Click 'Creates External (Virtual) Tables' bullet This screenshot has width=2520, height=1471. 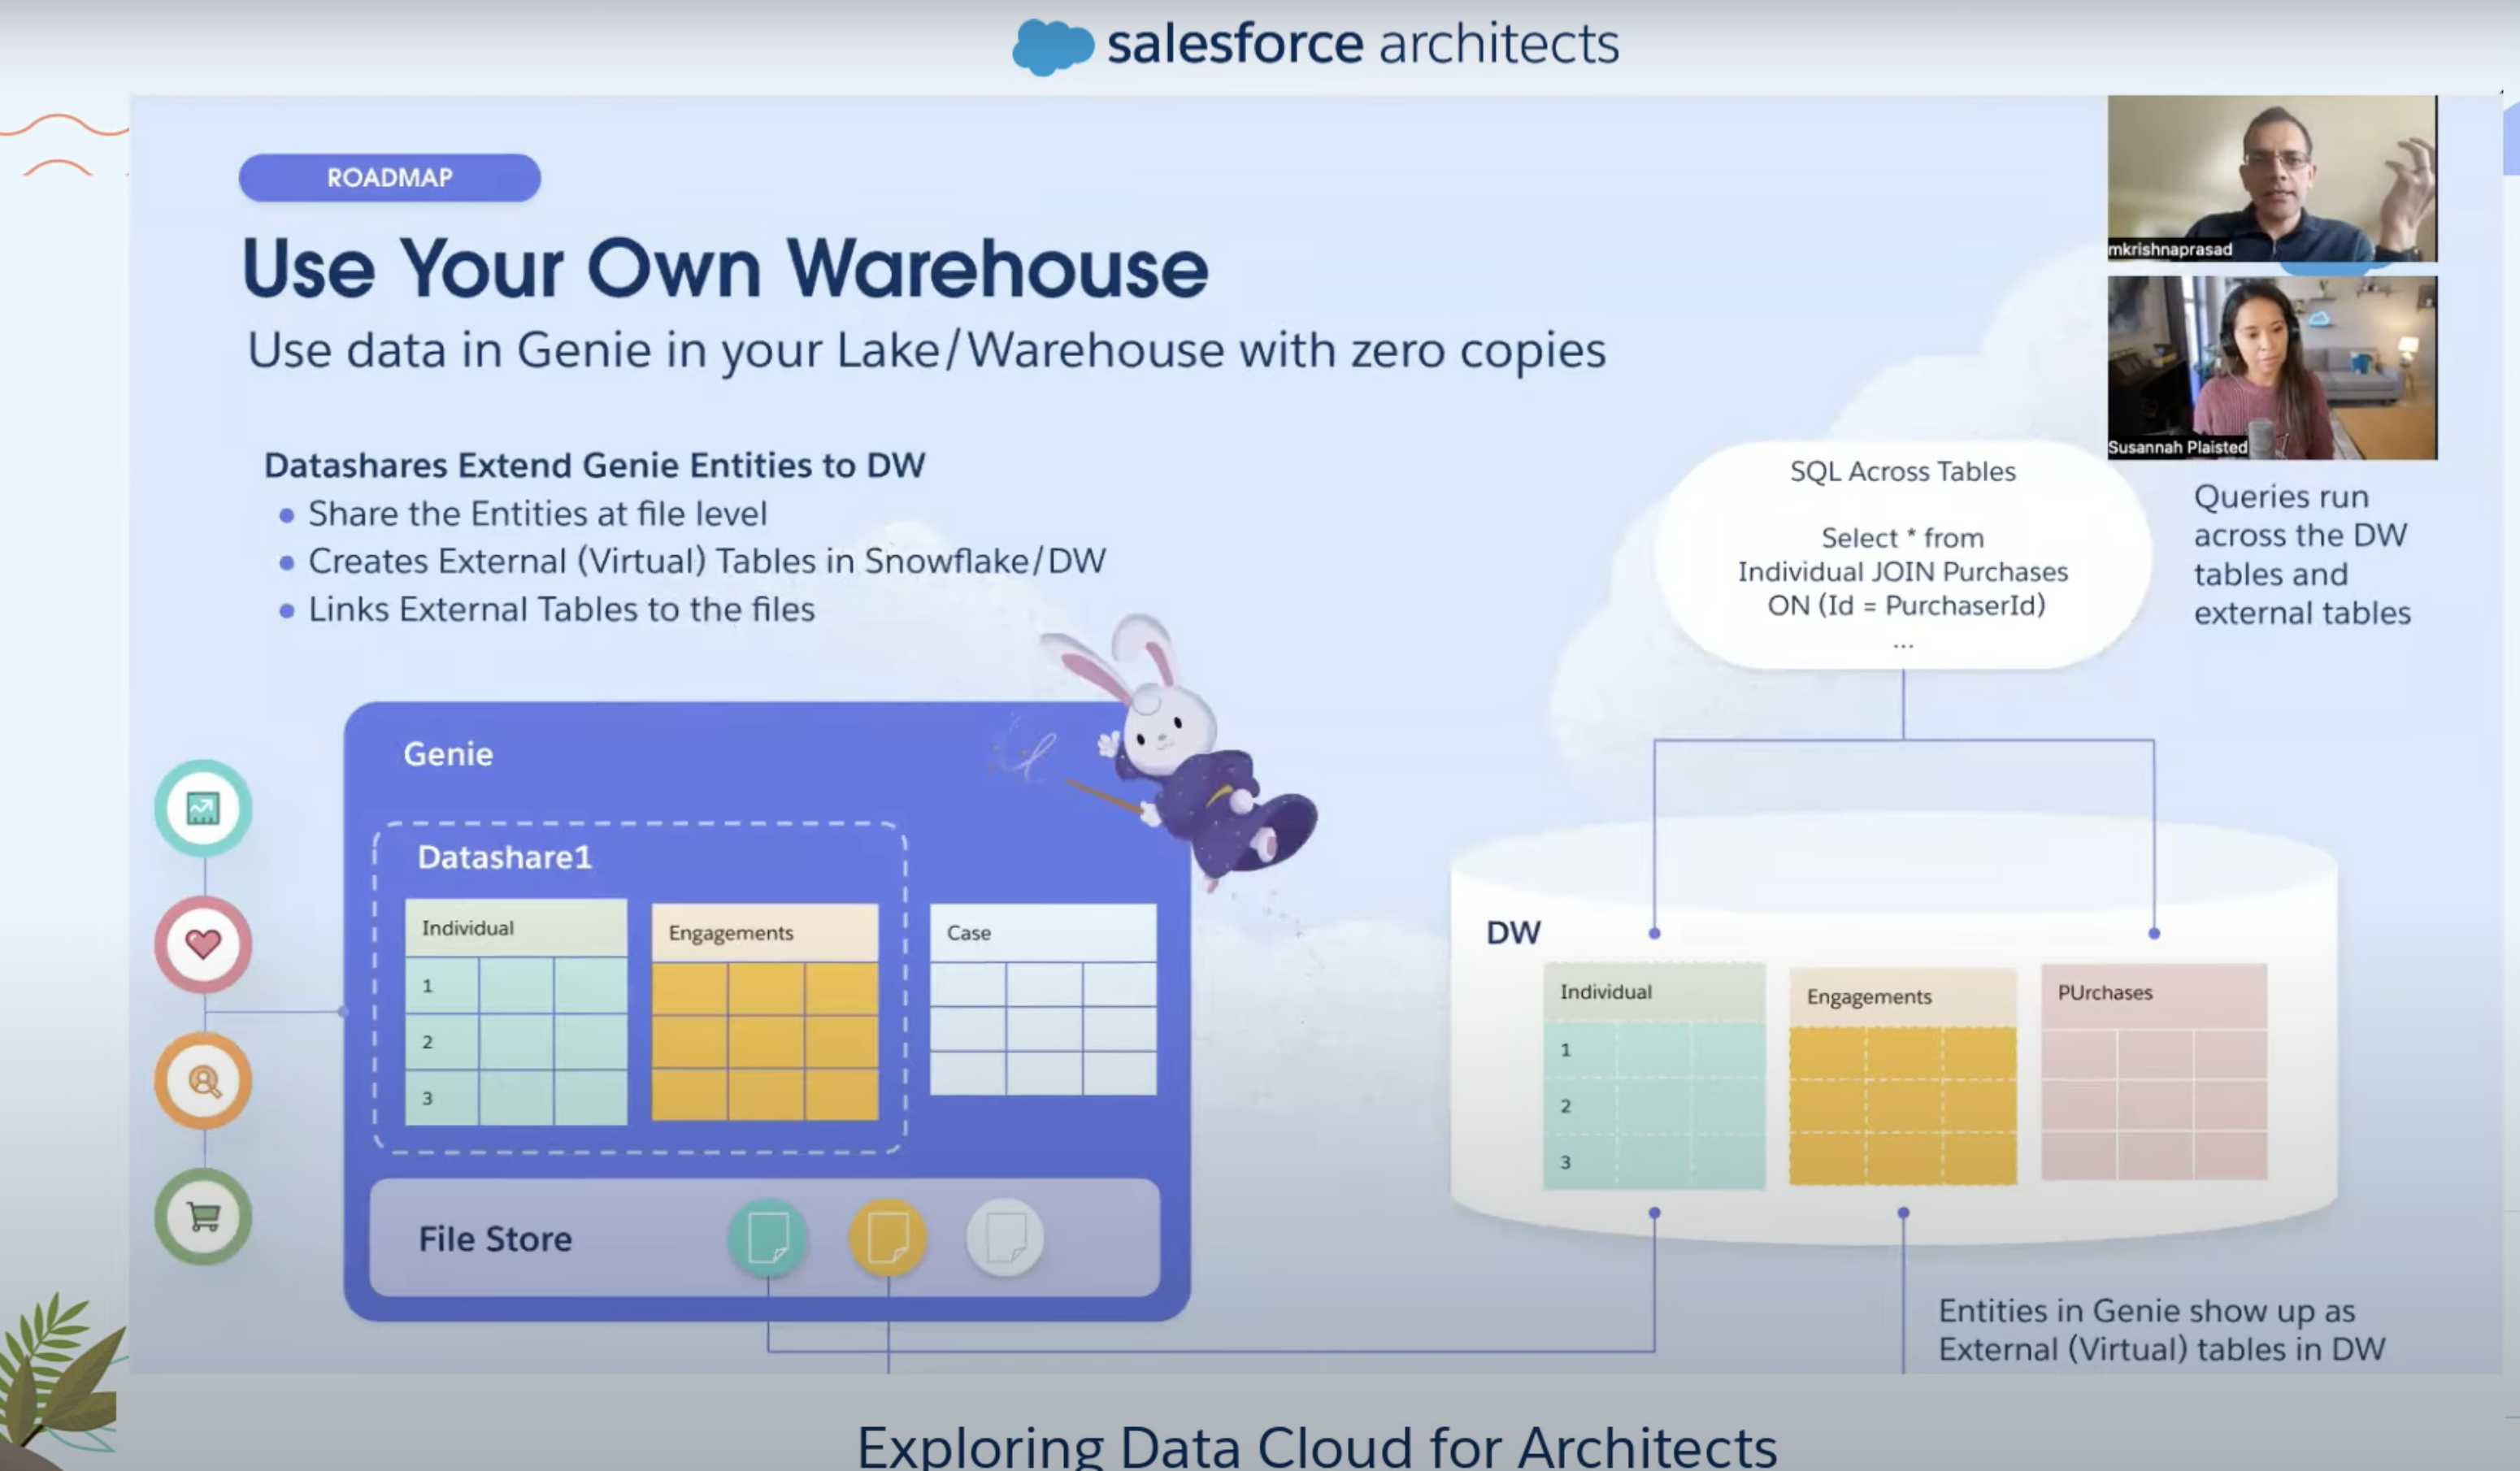[x=706, y=561]
